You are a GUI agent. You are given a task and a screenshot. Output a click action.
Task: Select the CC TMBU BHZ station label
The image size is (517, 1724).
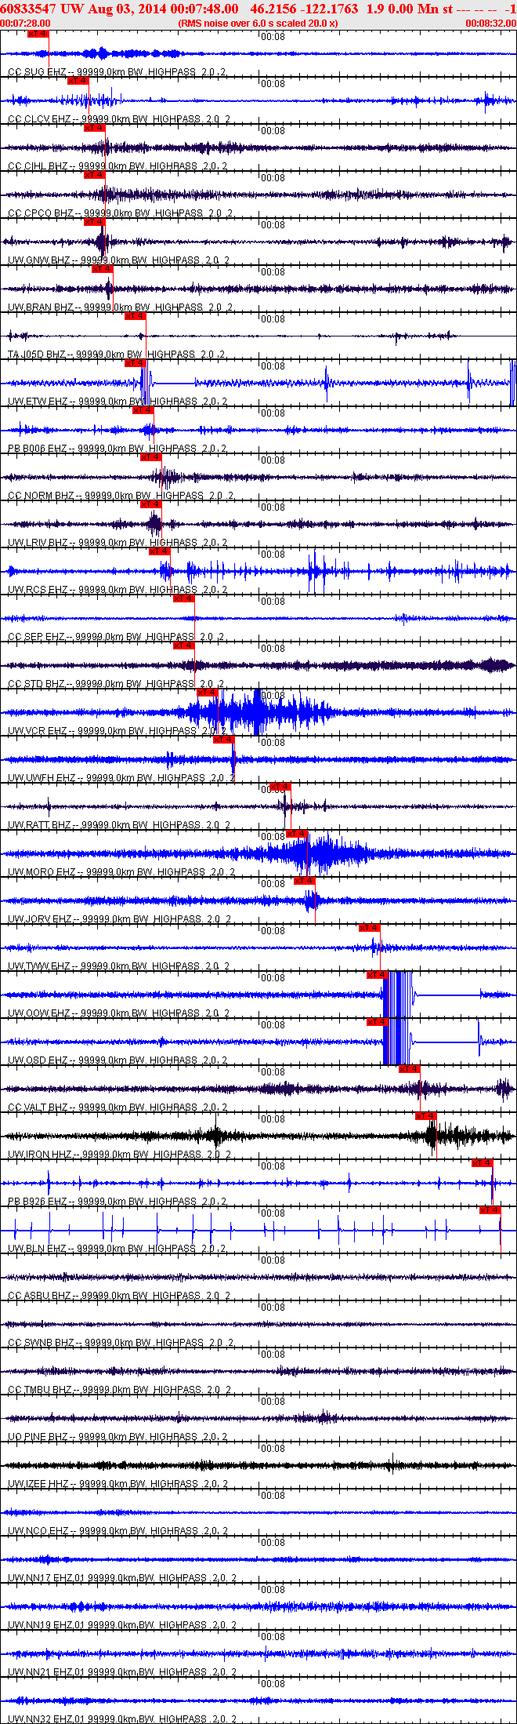tap(119, 1390)
